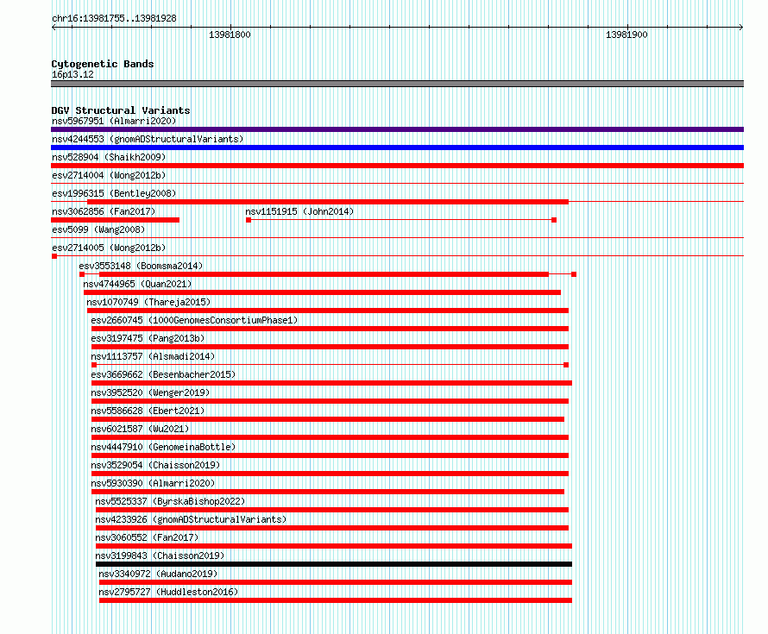Click the 13981800 ruler position label
The width and height of the screenshot is (768, 634).
point(230,35)
